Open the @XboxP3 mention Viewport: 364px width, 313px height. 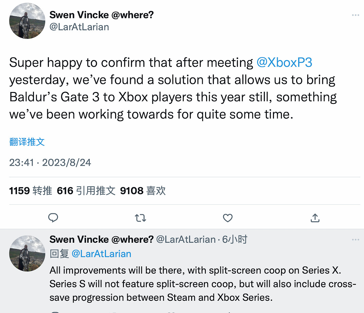284,62
